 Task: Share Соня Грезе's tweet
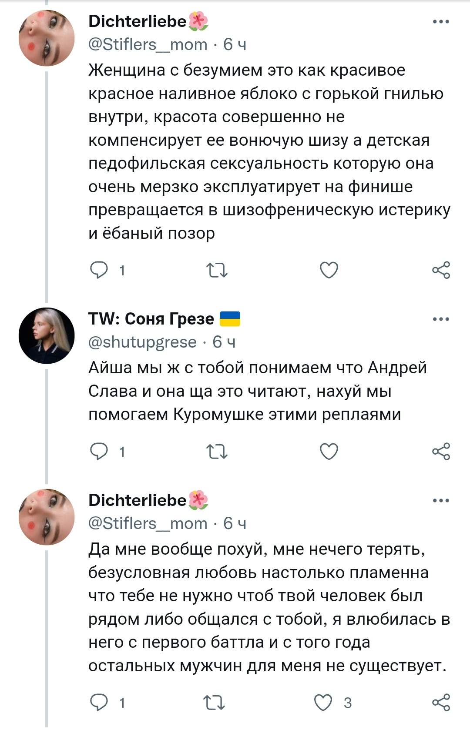click(x=441, y=452)
